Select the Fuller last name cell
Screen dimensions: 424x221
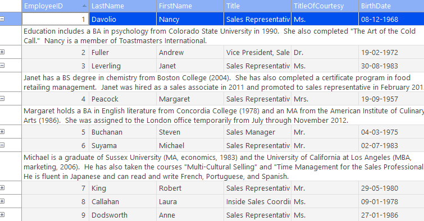(123, 52)
